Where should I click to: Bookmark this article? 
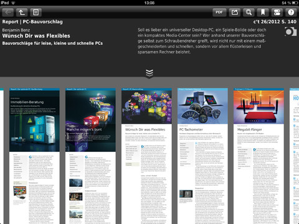tap(263, 12)
